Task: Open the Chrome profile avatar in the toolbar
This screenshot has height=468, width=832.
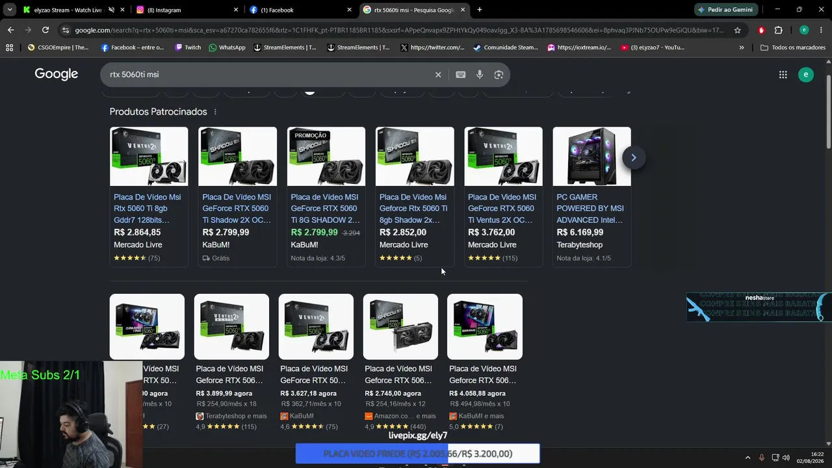Action: pos(804,30)
